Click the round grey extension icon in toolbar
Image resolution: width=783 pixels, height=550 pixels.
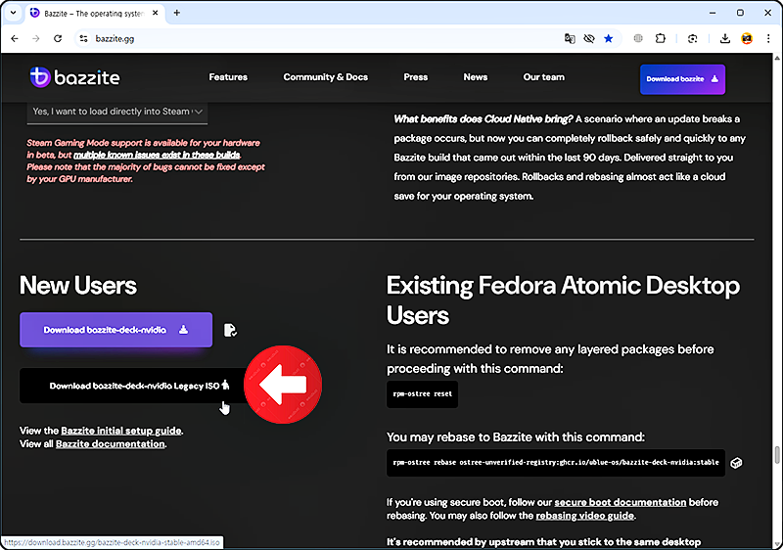click(x=638, y=38)
